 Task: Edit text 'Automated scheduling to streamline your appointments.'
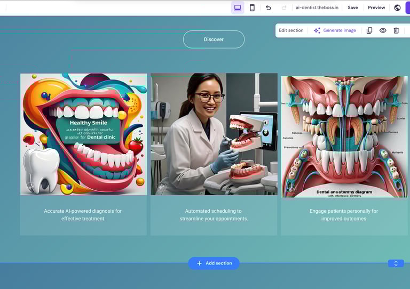point(214,214)
